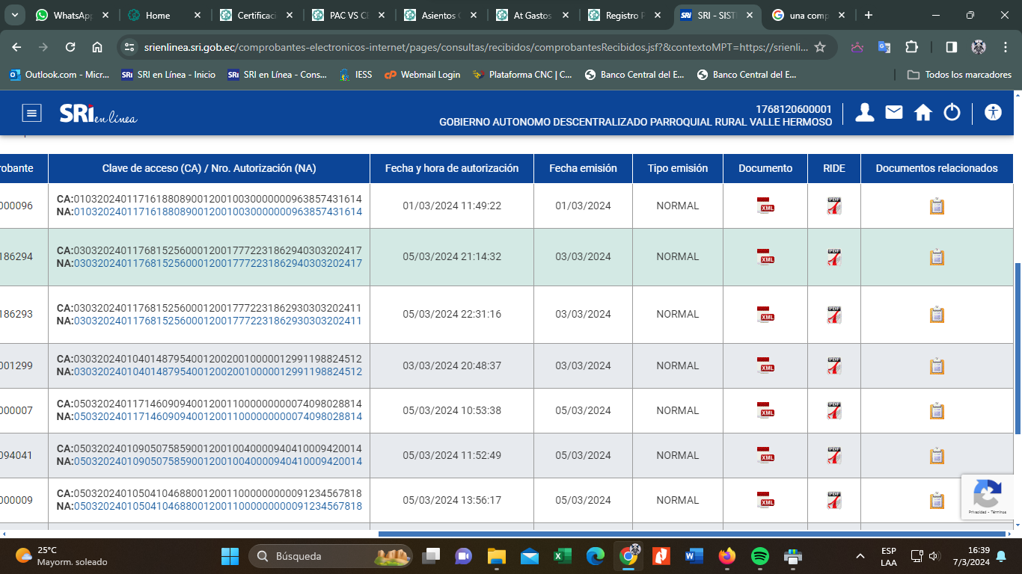Go to home via house icon

coord(923,113)
